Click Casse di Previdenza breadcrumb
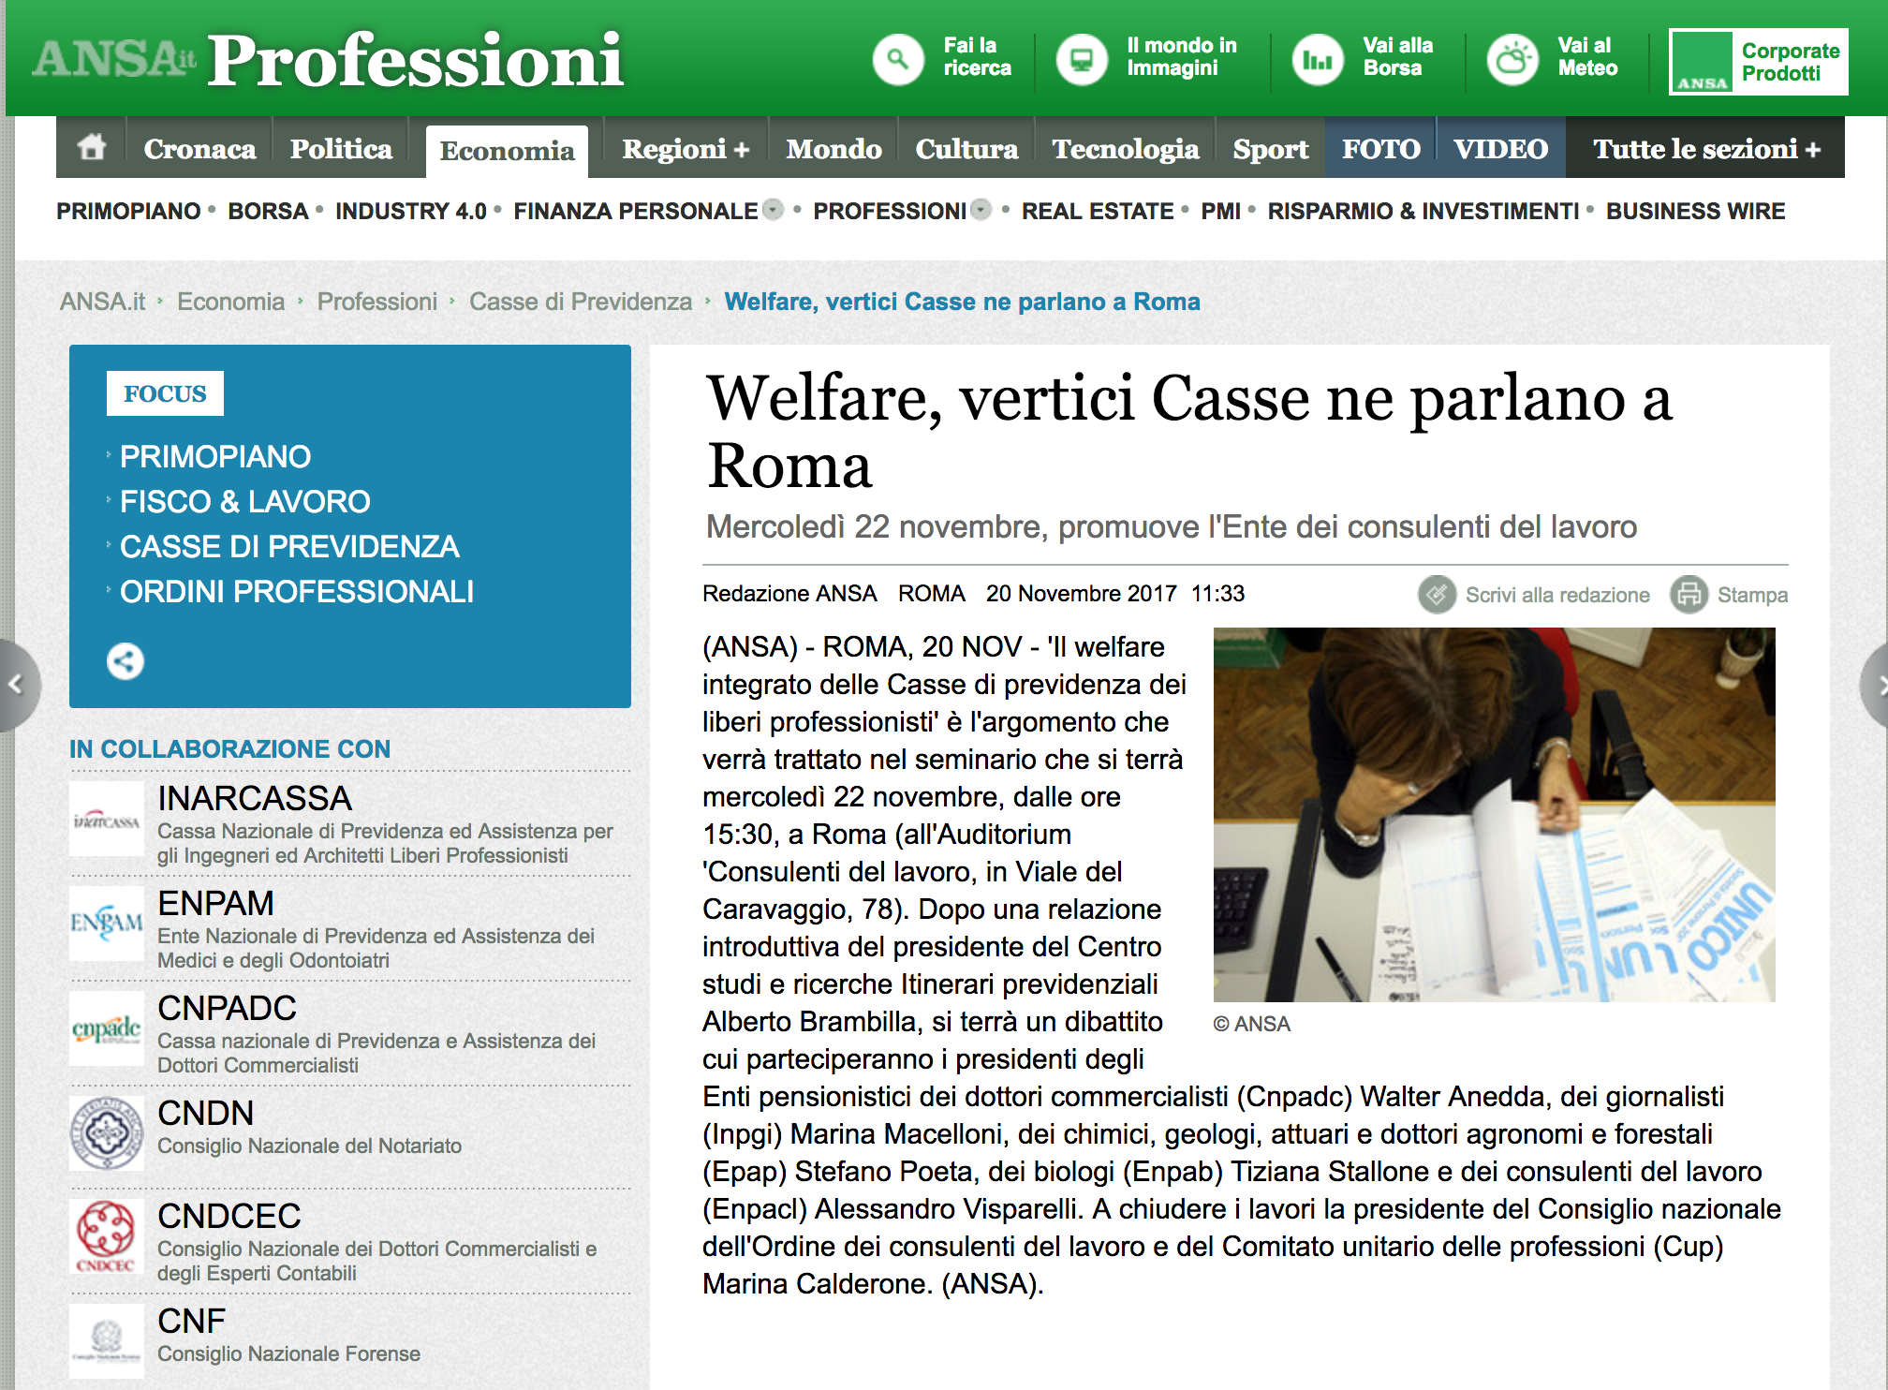Image resolution: width=1888 pixels, height=1390 pixels. [581, 302]
